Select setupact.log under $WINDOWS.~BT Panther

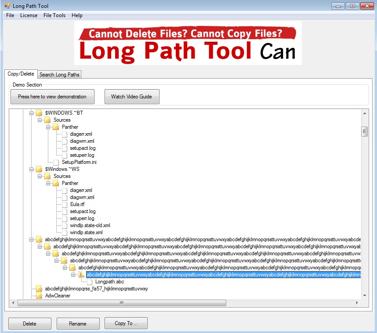point(83,148)
